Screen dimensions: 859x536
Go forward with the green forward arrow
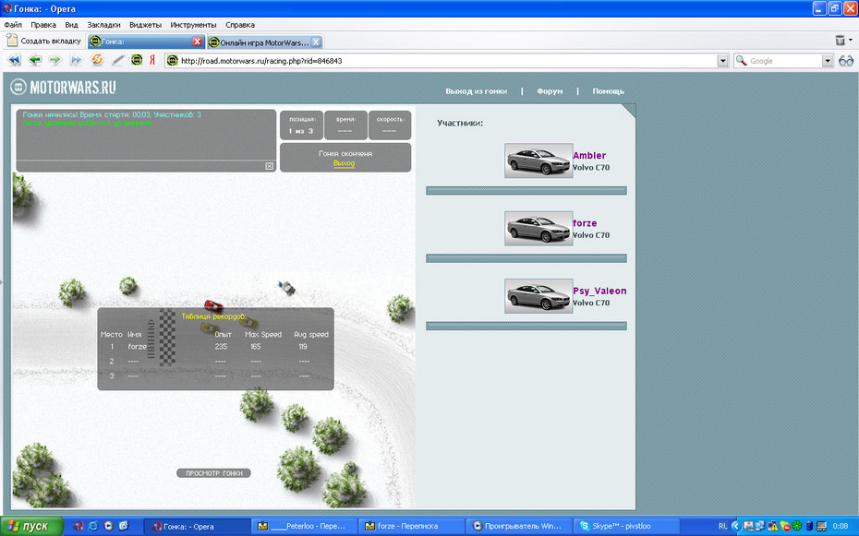55,60
